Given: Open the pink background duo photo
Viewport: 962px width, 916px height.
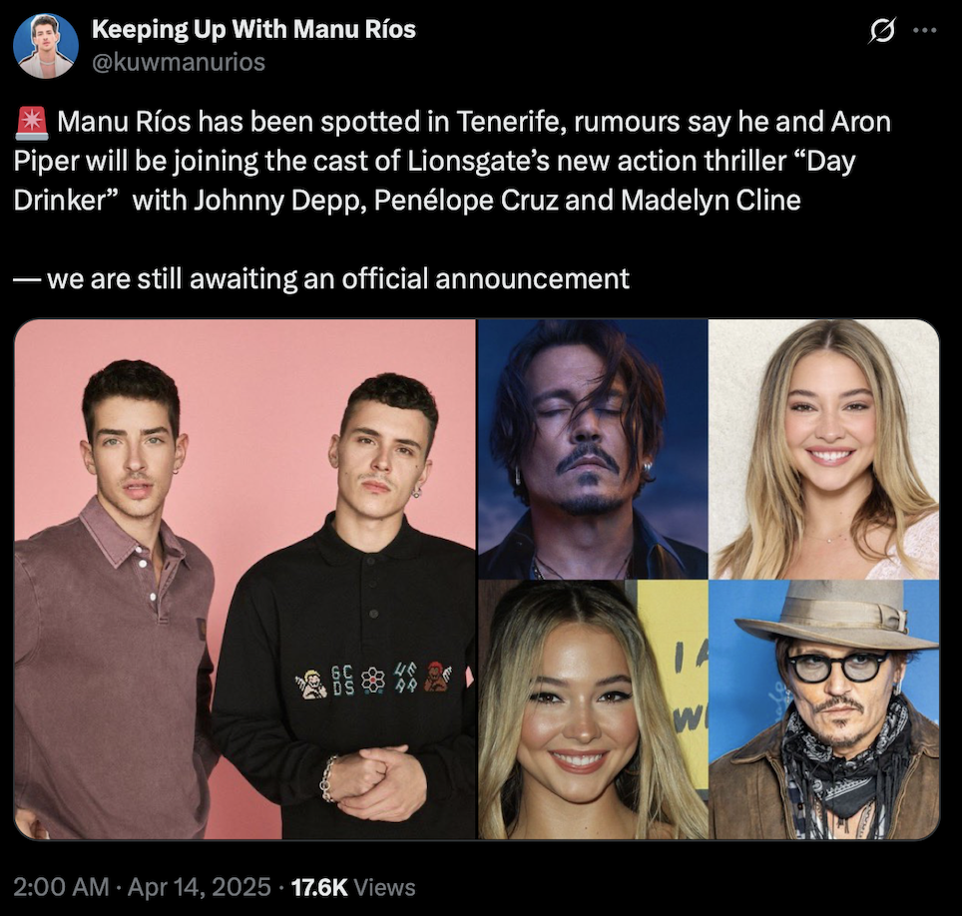Looking at the screenshot, I should 244,579.
